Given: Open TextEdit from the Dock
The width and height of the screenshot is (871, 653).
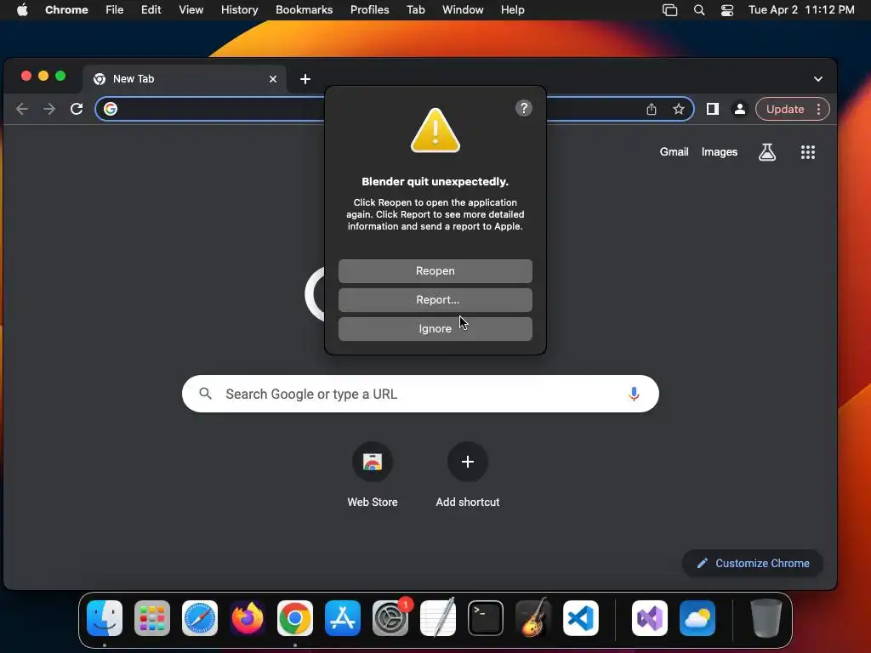Looking at the screenshot, I should 438,618.
